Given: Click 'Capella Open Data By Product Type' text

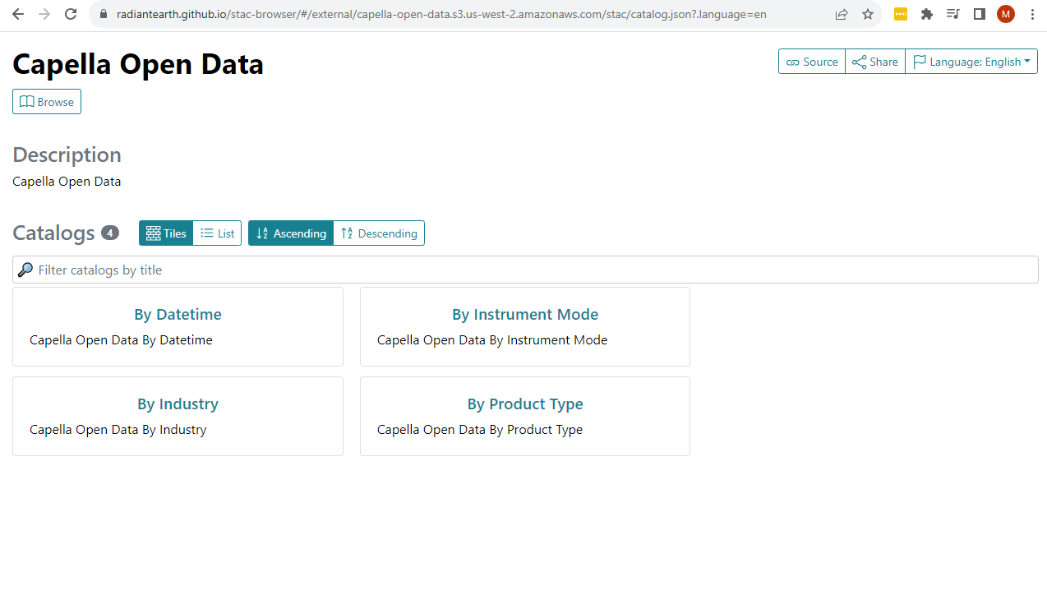Looking at the screenshot, I should 480,429.
